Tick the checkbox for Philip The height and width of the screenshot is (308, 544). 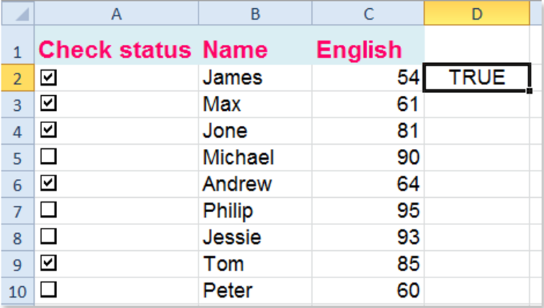[x=48, y=210]
